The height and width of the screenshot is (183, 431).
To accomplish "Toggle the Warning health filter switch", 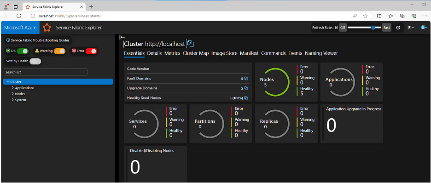I will (60, 51).
